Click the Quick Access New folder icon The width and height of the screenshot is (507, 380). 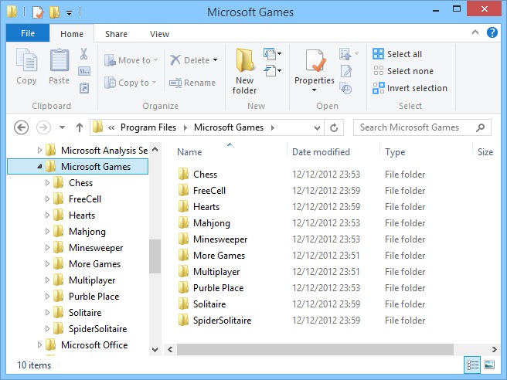(x=54, y=12)
